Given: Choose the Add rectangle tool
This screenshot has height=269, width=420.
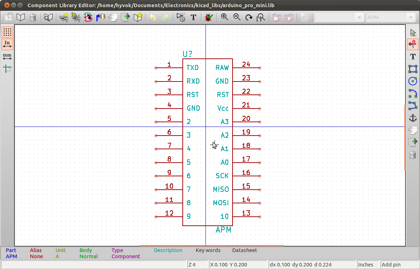Looking at the screenshot, I should (x=413, y=69).
